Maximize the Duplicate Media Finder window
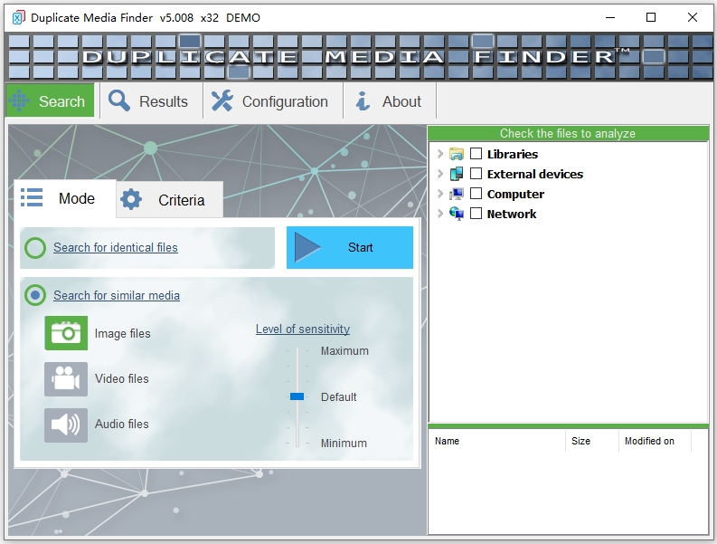 pos(651,18)
